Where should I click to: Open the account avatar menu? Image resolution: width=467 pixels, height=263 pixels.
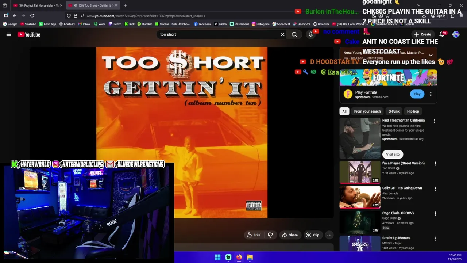coord(456,34)
